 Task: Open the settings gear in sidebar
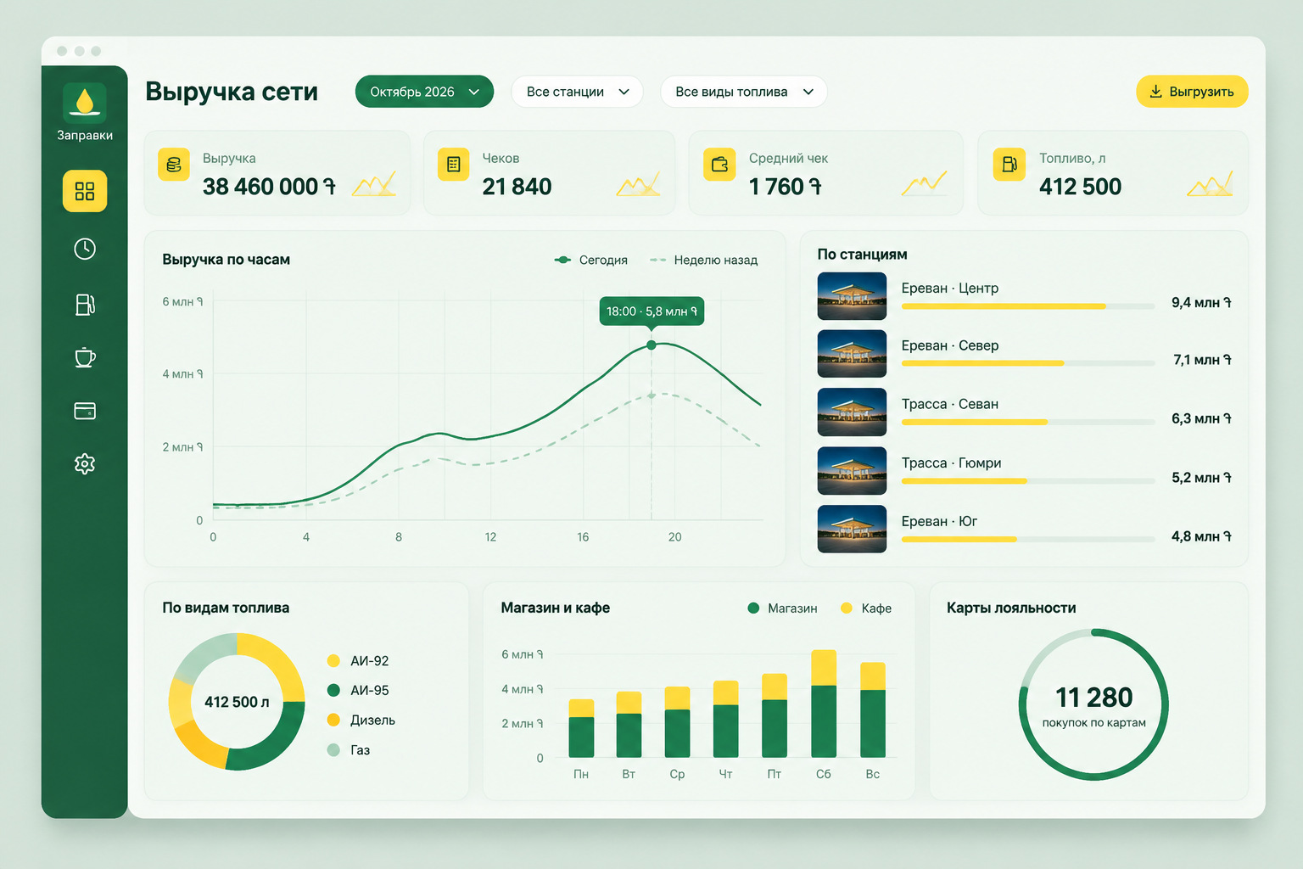(x=85, y=464)
